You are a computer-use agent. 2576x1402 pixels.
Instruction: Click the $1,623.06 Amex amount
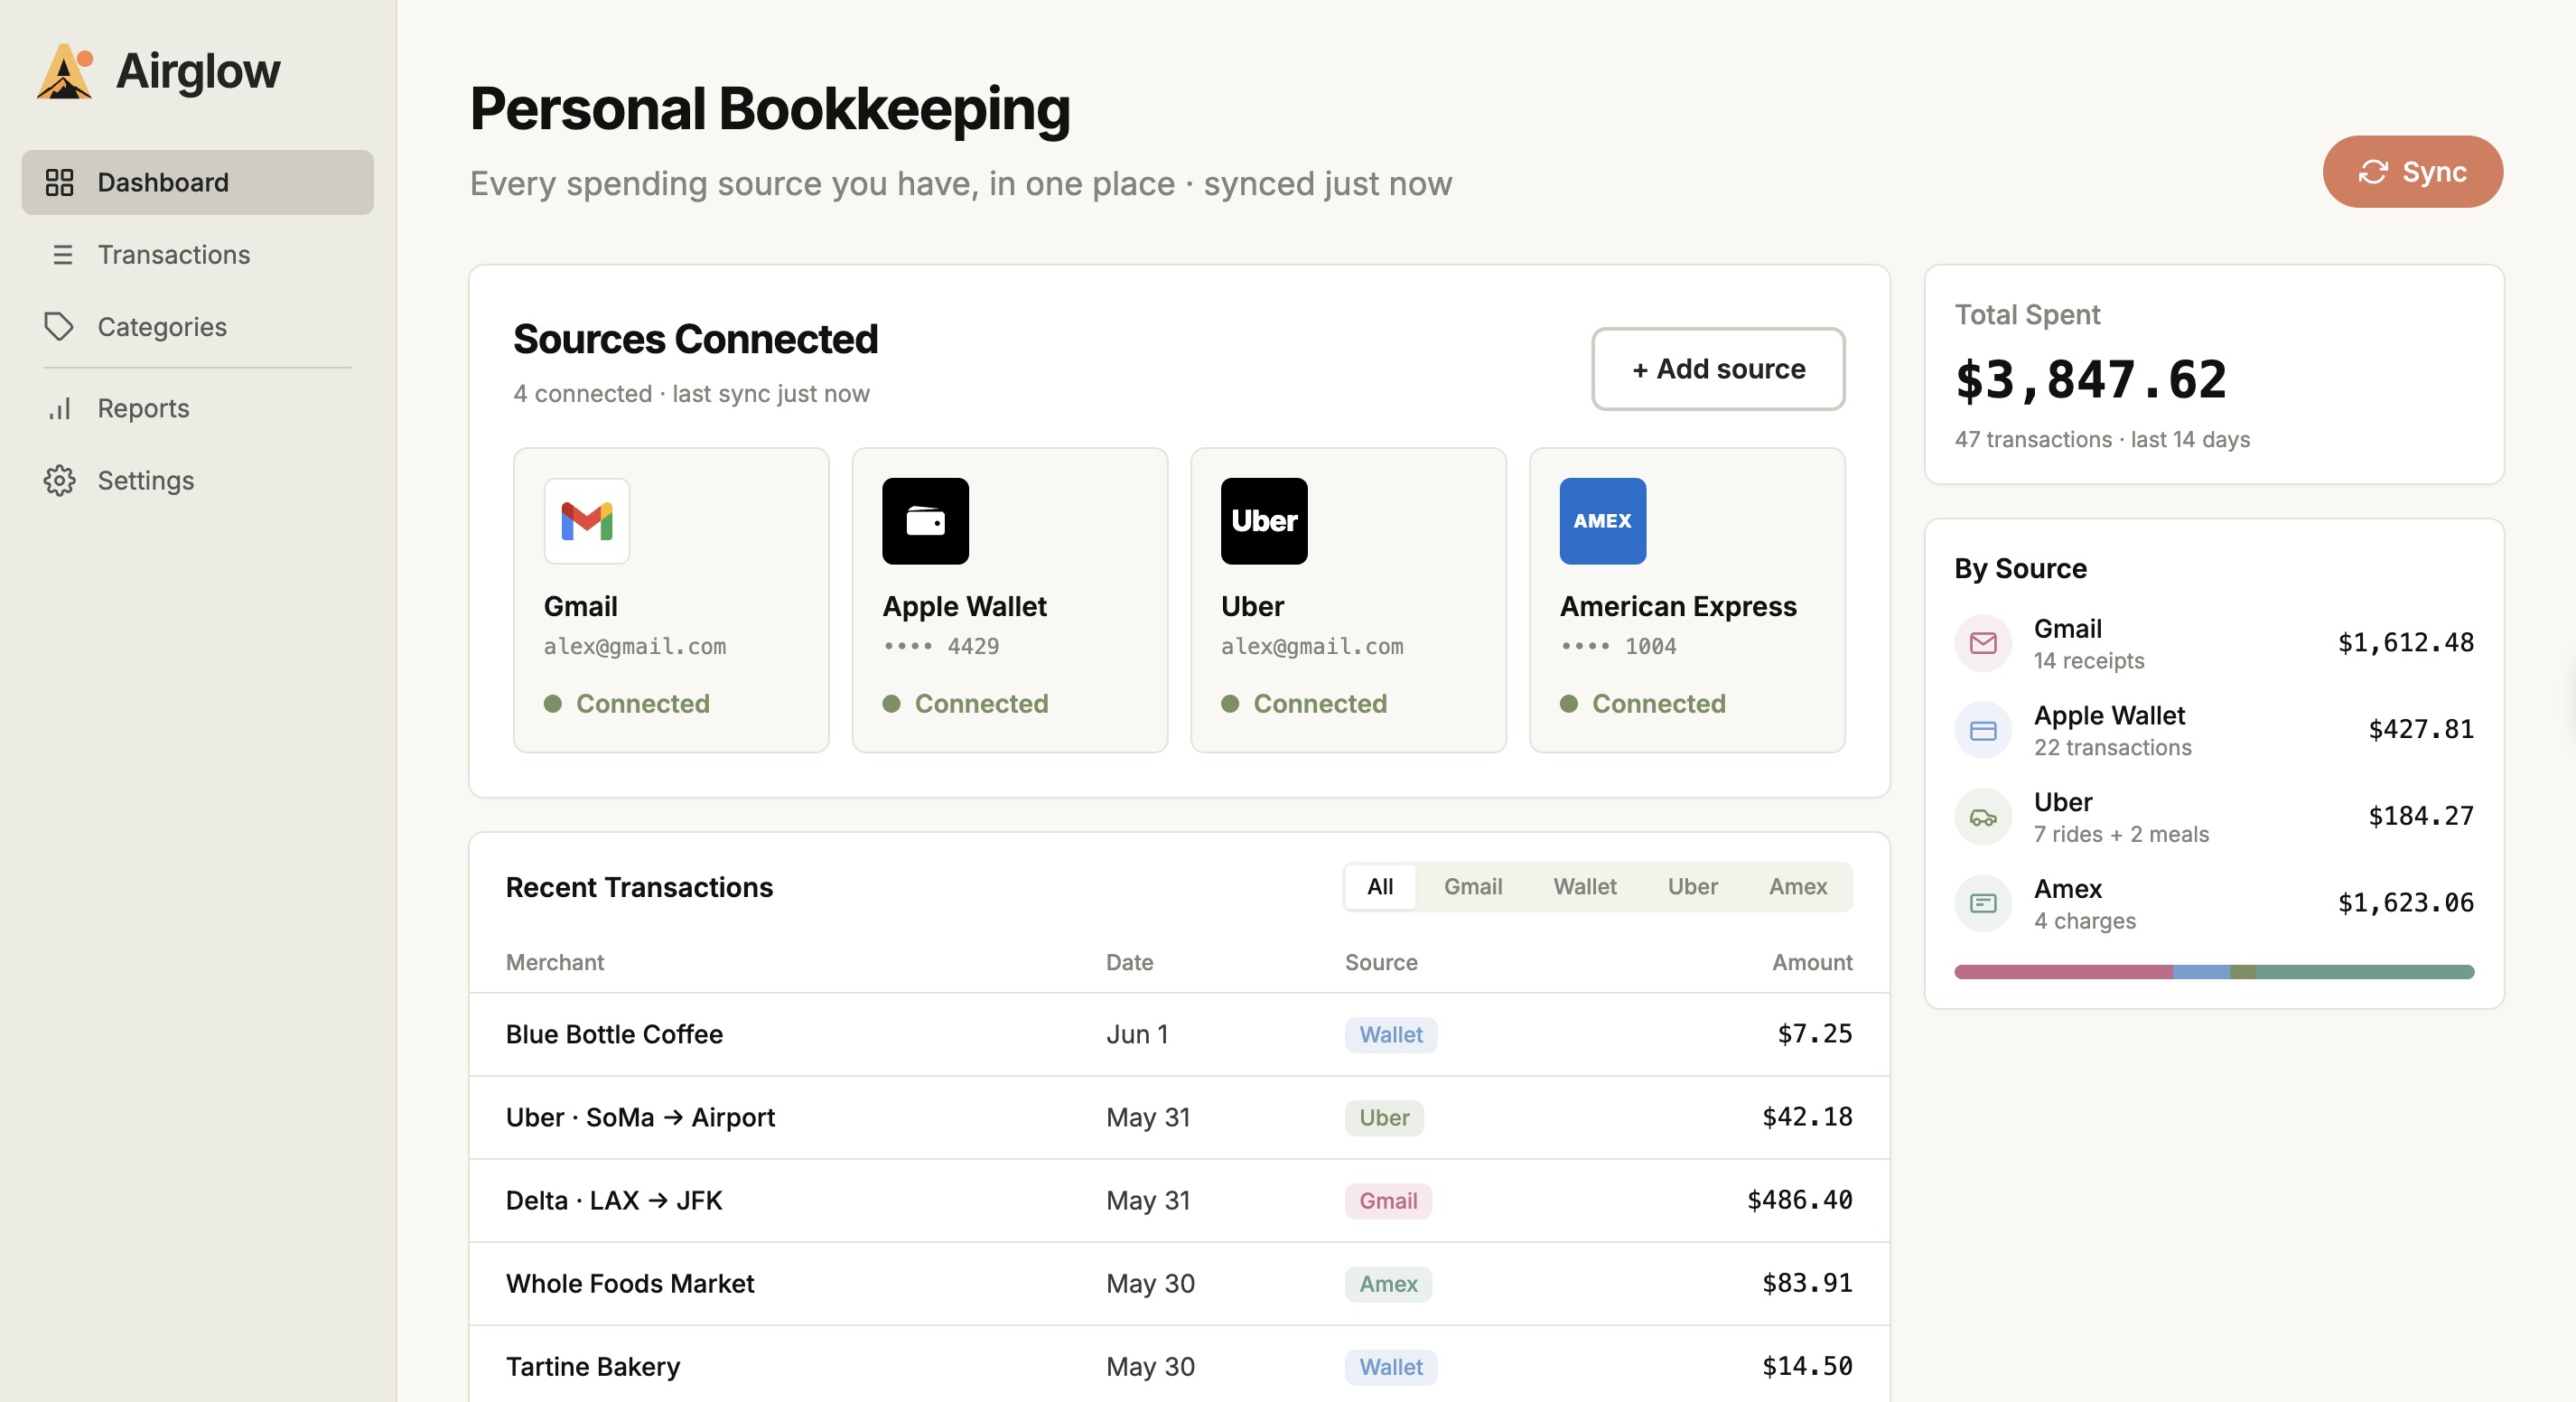pyautogui.click(x=2405, y=903)
